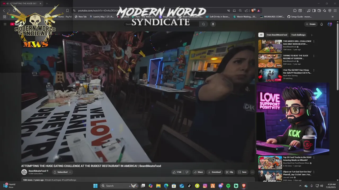Open the Watch Waiting bookmark
The height and width of the screenshot is (190, 339).
click(x=245, y=17)
